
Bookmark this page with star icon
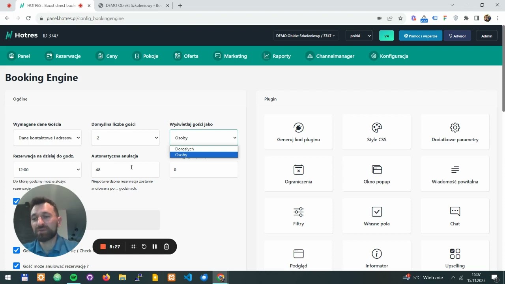click(x=400, y=18)
